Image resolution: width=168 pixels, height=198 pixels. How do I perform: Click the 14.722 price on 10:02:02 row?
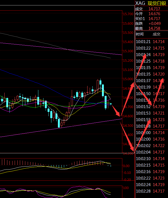(x=159, y=146)
